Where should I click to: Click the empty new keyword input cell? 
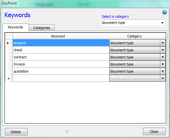61,78
